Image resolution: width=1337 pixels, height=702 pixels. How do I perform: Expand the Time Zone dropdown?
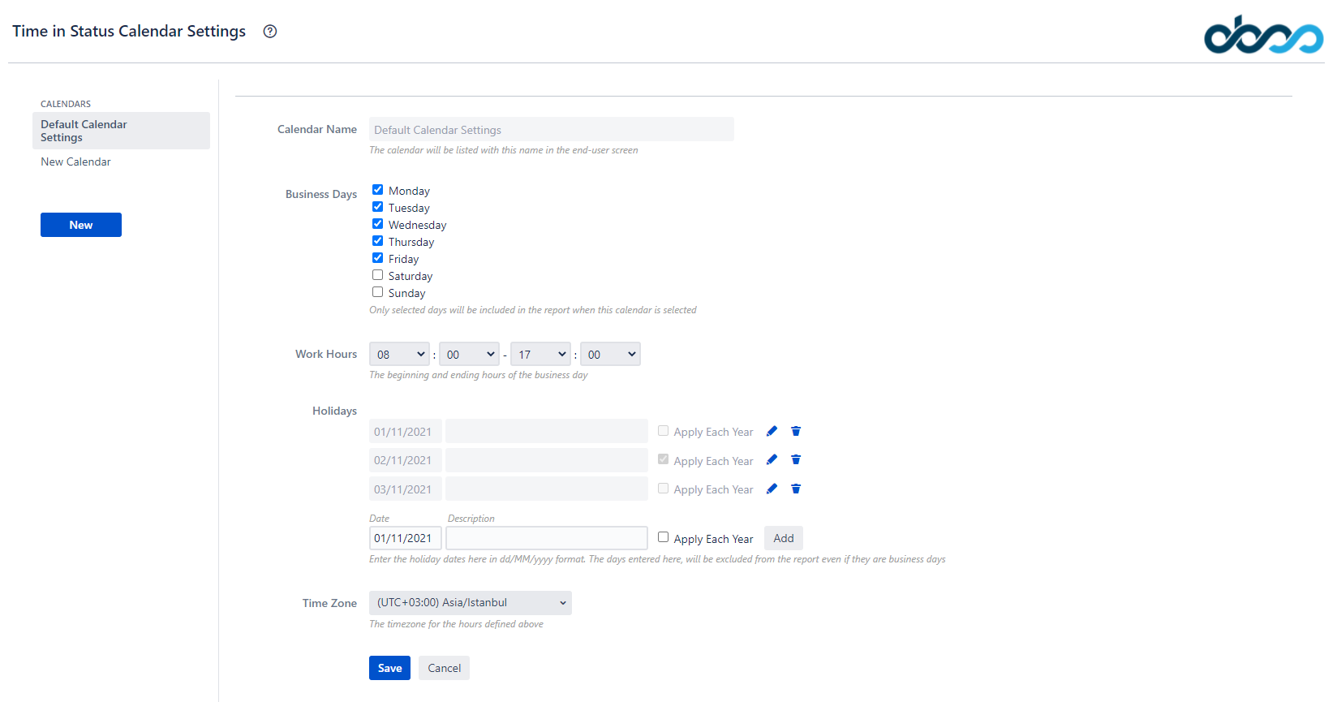click(470, 603)
